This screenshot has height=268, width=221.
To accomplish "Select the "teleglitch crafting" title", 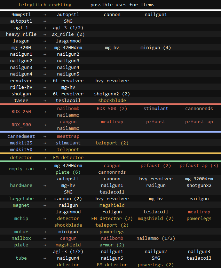I will (45, 5).
